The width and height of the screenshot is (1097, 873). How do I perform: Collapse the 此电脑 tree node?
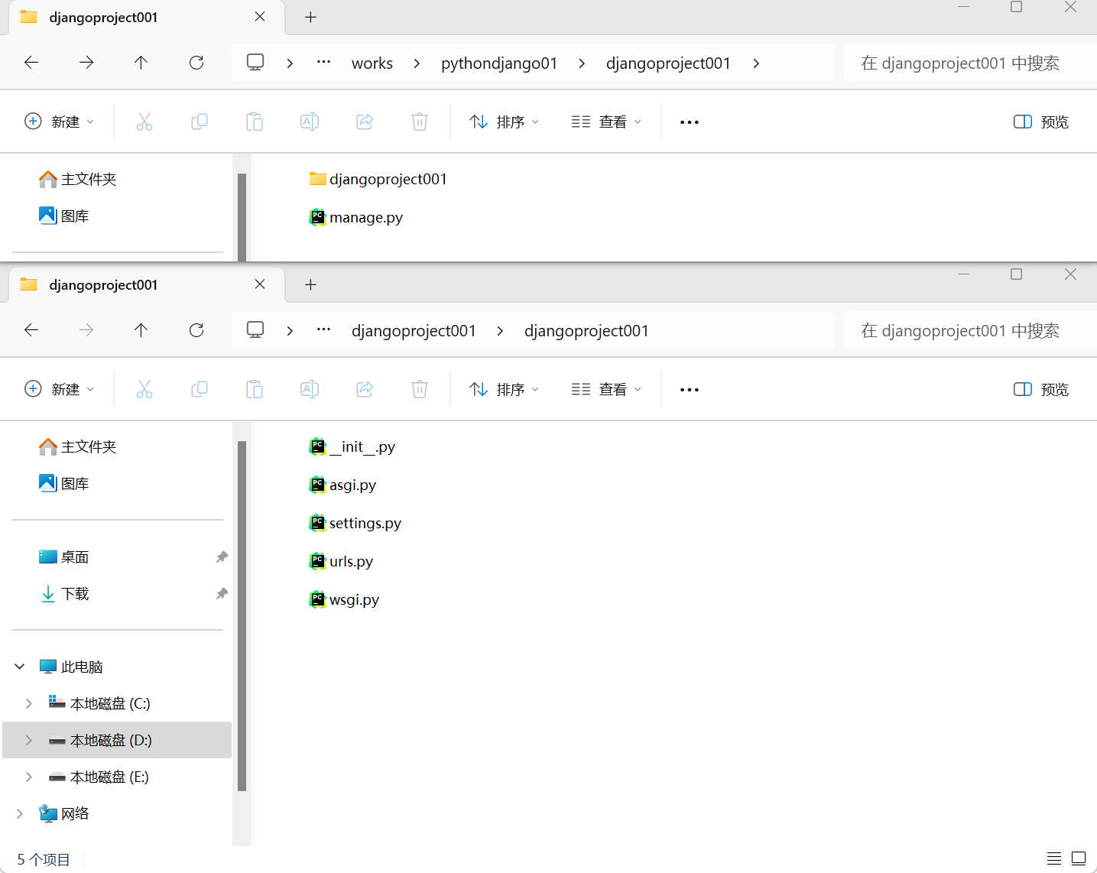(x=20, y=667)
